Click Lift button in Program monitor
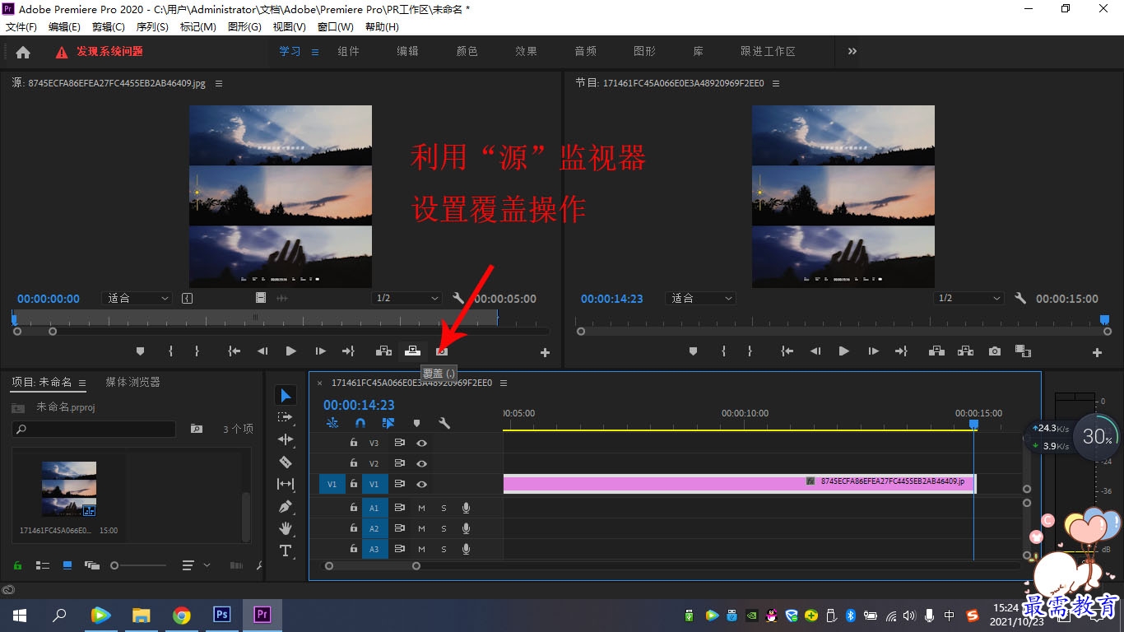Viewport: 1124px width, 632px height. [936, 351]
